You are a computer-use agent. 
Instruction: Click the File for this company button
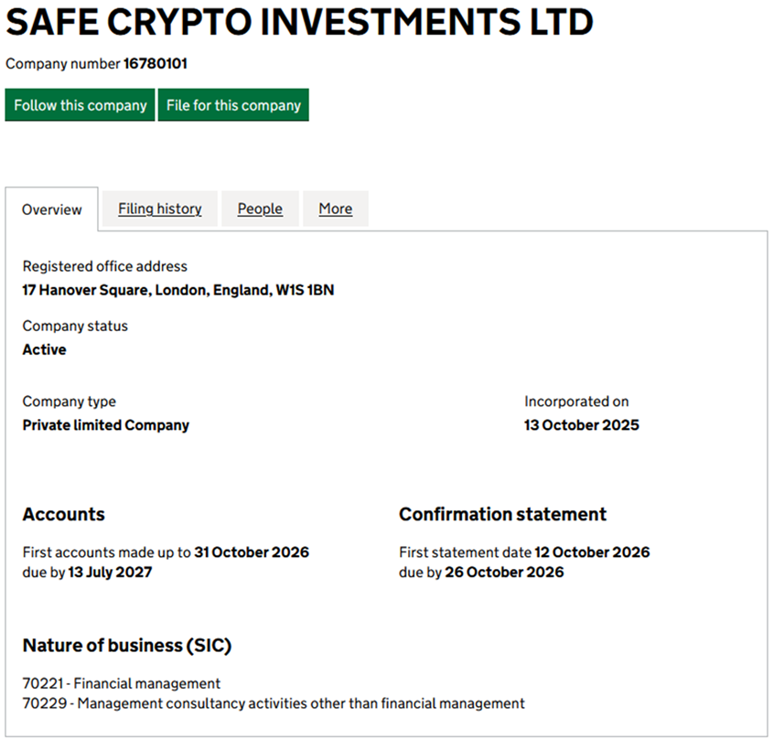[233, 105]
